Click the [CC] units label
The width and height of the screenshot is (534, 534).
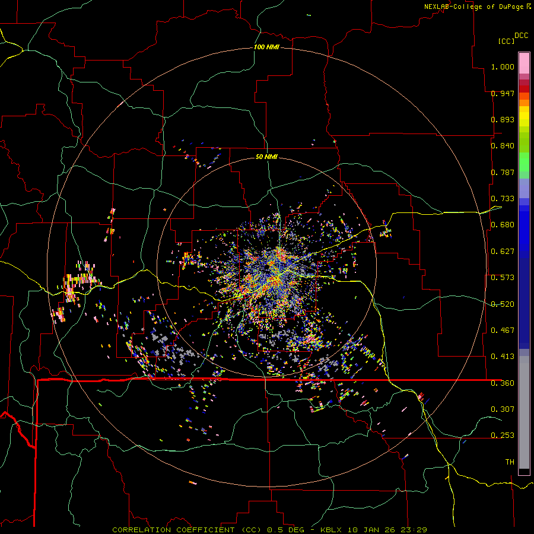(x=506, y=41)
